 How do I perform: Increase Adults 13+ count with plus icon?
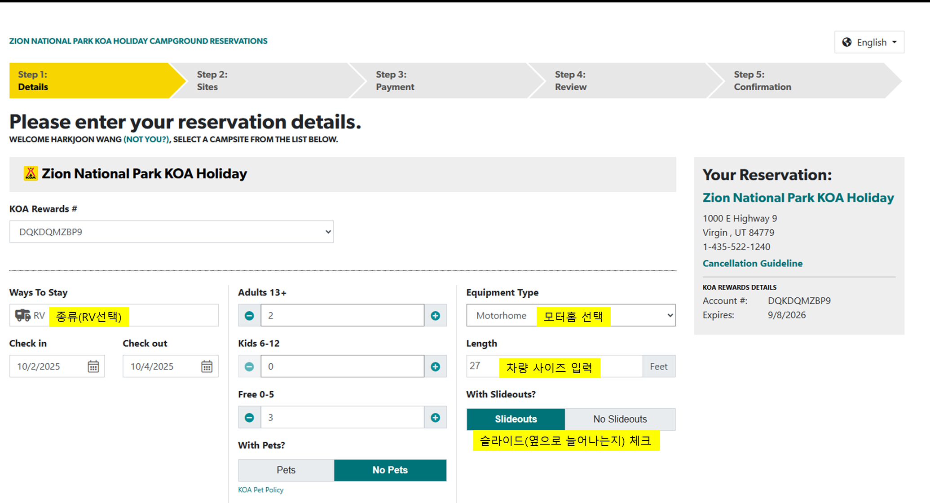point(435,316)
